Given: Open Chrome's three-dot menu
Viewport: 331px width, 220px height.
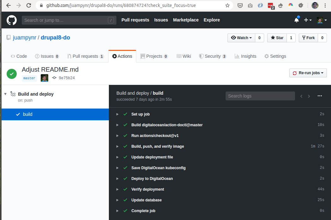Looking at the screenshot, I should 325,5.
